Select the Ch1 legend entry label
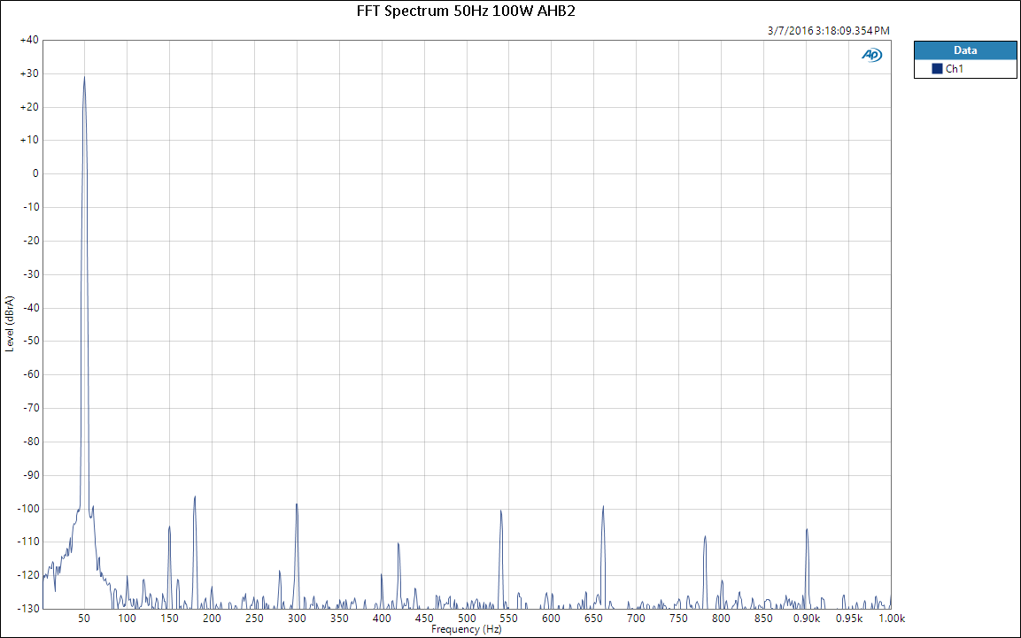This screenshot has width=1021, height=638. (954, 68)
